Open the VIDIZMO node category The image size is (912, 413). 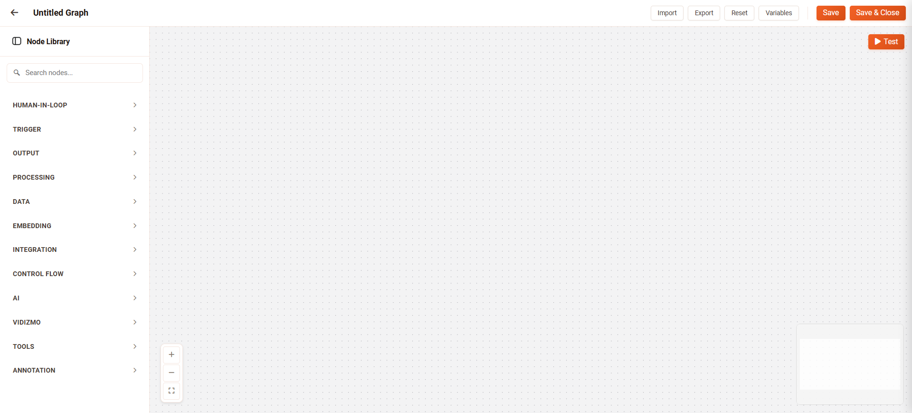pyautogui.click(x=75, y=322)
